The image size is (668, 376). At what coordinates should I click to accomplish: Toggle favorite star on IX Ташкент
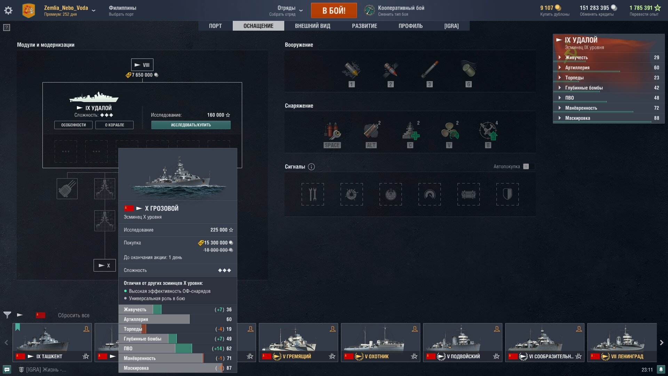86,356
